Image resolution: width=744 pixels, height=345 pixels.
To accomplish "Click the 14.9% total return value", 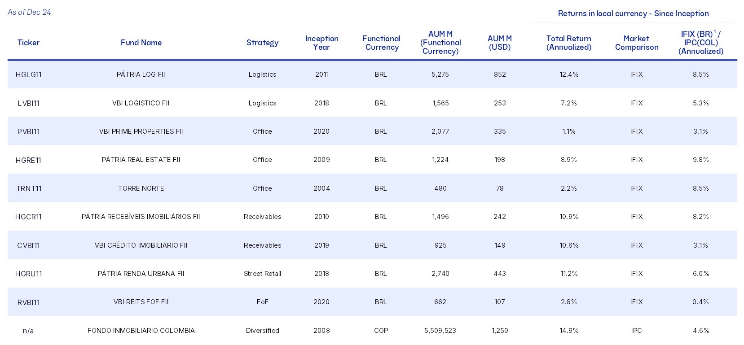I will coord(568,331).
